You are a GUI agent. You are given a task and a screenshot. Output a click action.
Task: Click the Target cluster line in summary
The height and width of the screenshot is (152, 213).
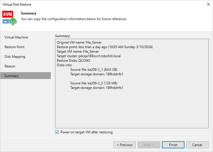pyautogui.click(x=89, y=56)
